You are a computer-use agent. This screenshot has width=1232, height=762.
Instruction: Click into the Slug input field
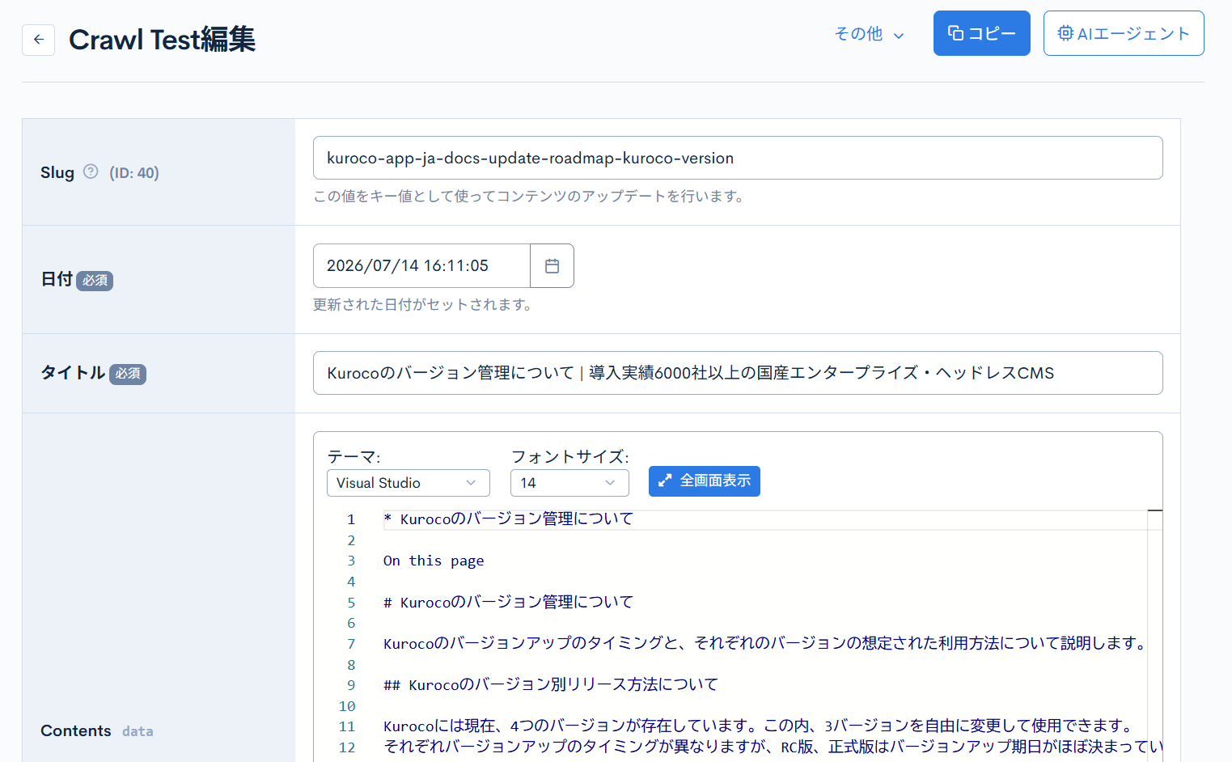coord(738,158)
